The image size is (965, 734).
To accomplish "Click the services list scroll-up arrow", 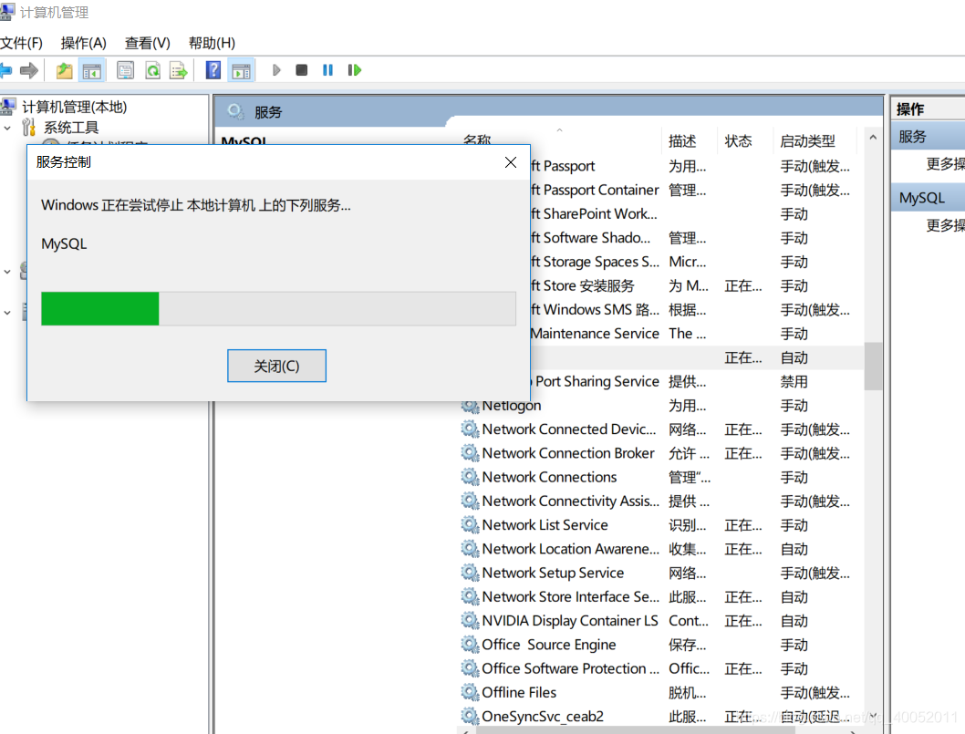I will 873,138.
